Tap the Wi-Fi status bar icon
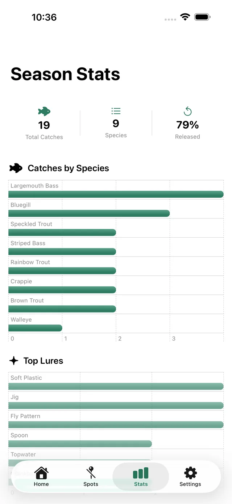Viewport: 232px width, 504px height. point(185,17)
